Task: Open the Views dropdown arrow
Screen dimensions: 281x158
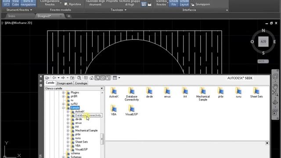Action: pos(119,78)
